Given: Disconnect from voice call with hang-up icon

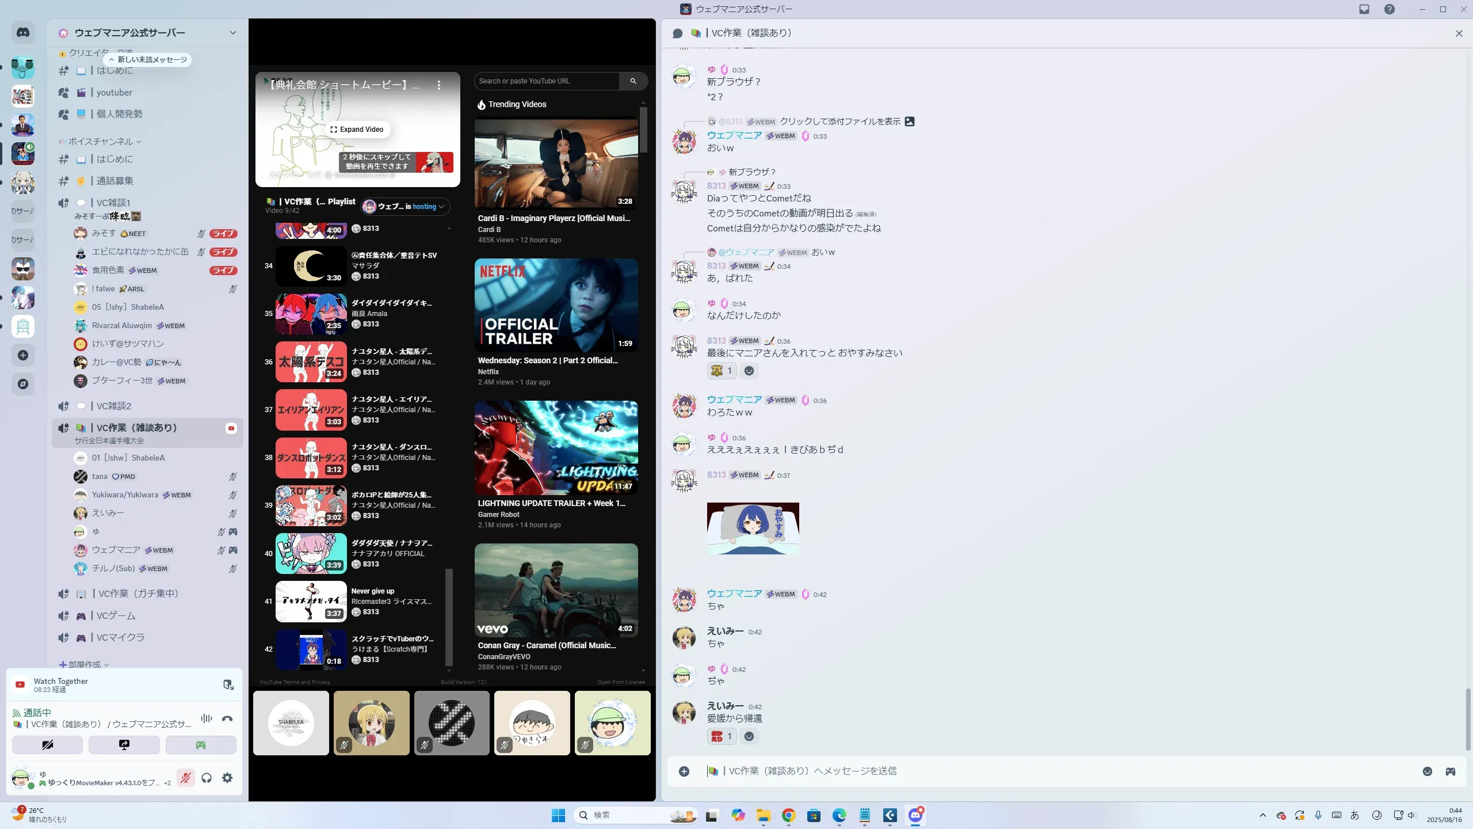Looking at the screenshot, I should 227,718.
